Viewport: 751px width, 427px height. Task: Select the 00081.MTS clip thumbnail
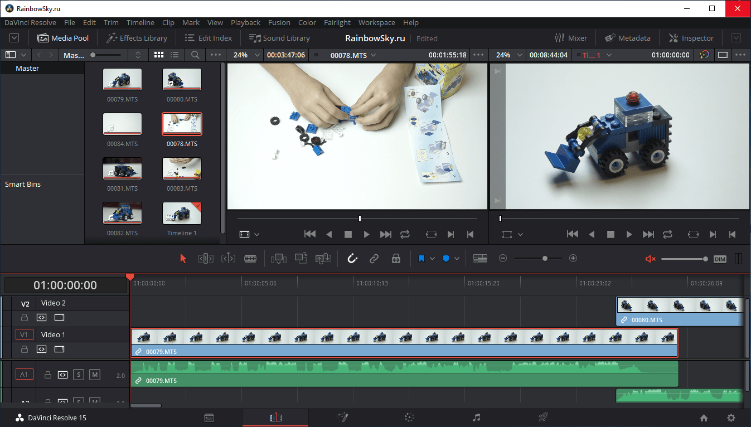122,168
